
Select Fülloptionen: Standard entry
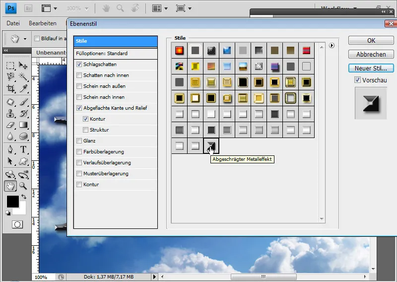click(x=116, y=54)
